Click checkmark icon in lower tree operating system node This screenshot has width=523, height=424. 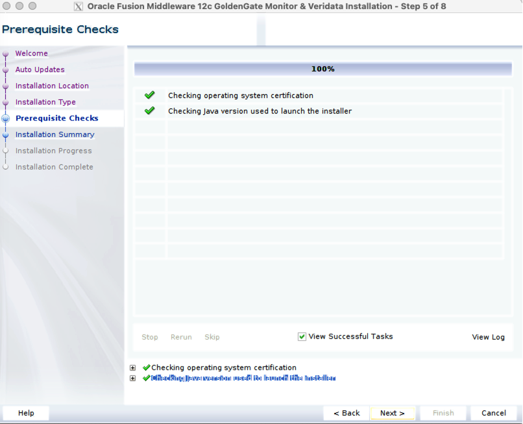click(146, 368)
